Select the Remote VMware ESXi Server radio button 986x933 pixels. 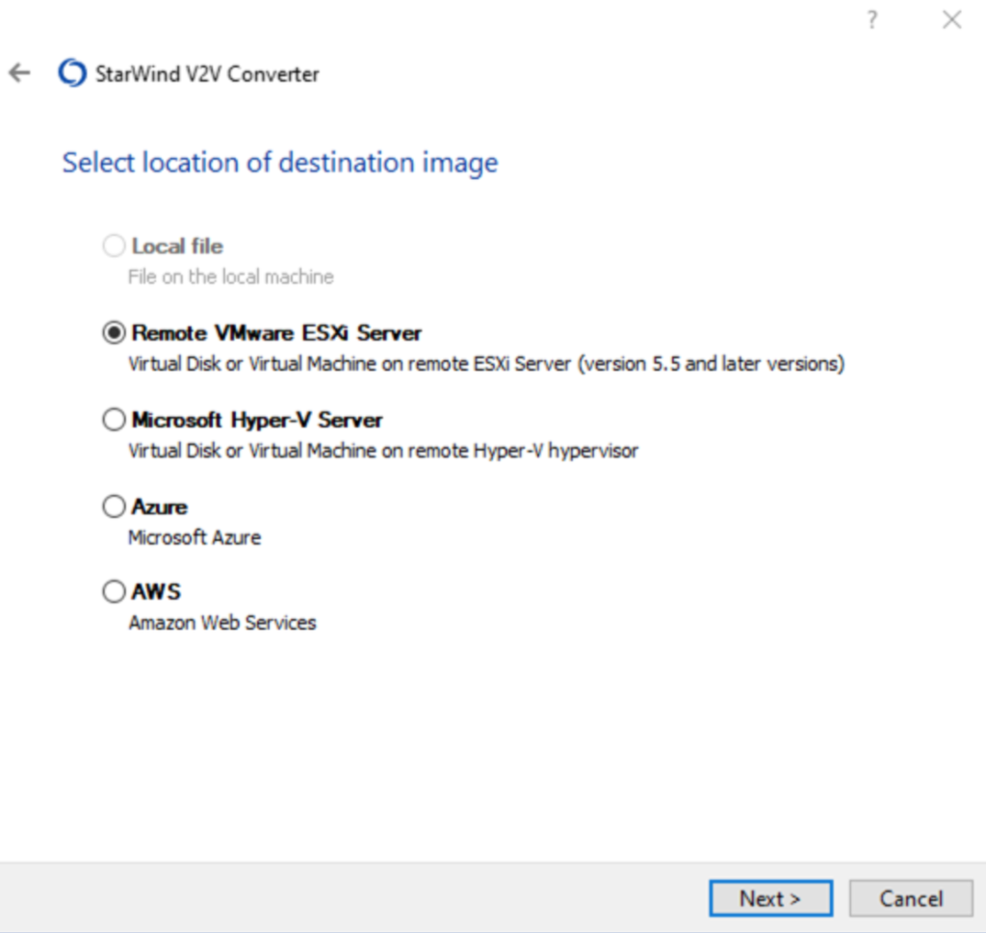tap(114, 333)
